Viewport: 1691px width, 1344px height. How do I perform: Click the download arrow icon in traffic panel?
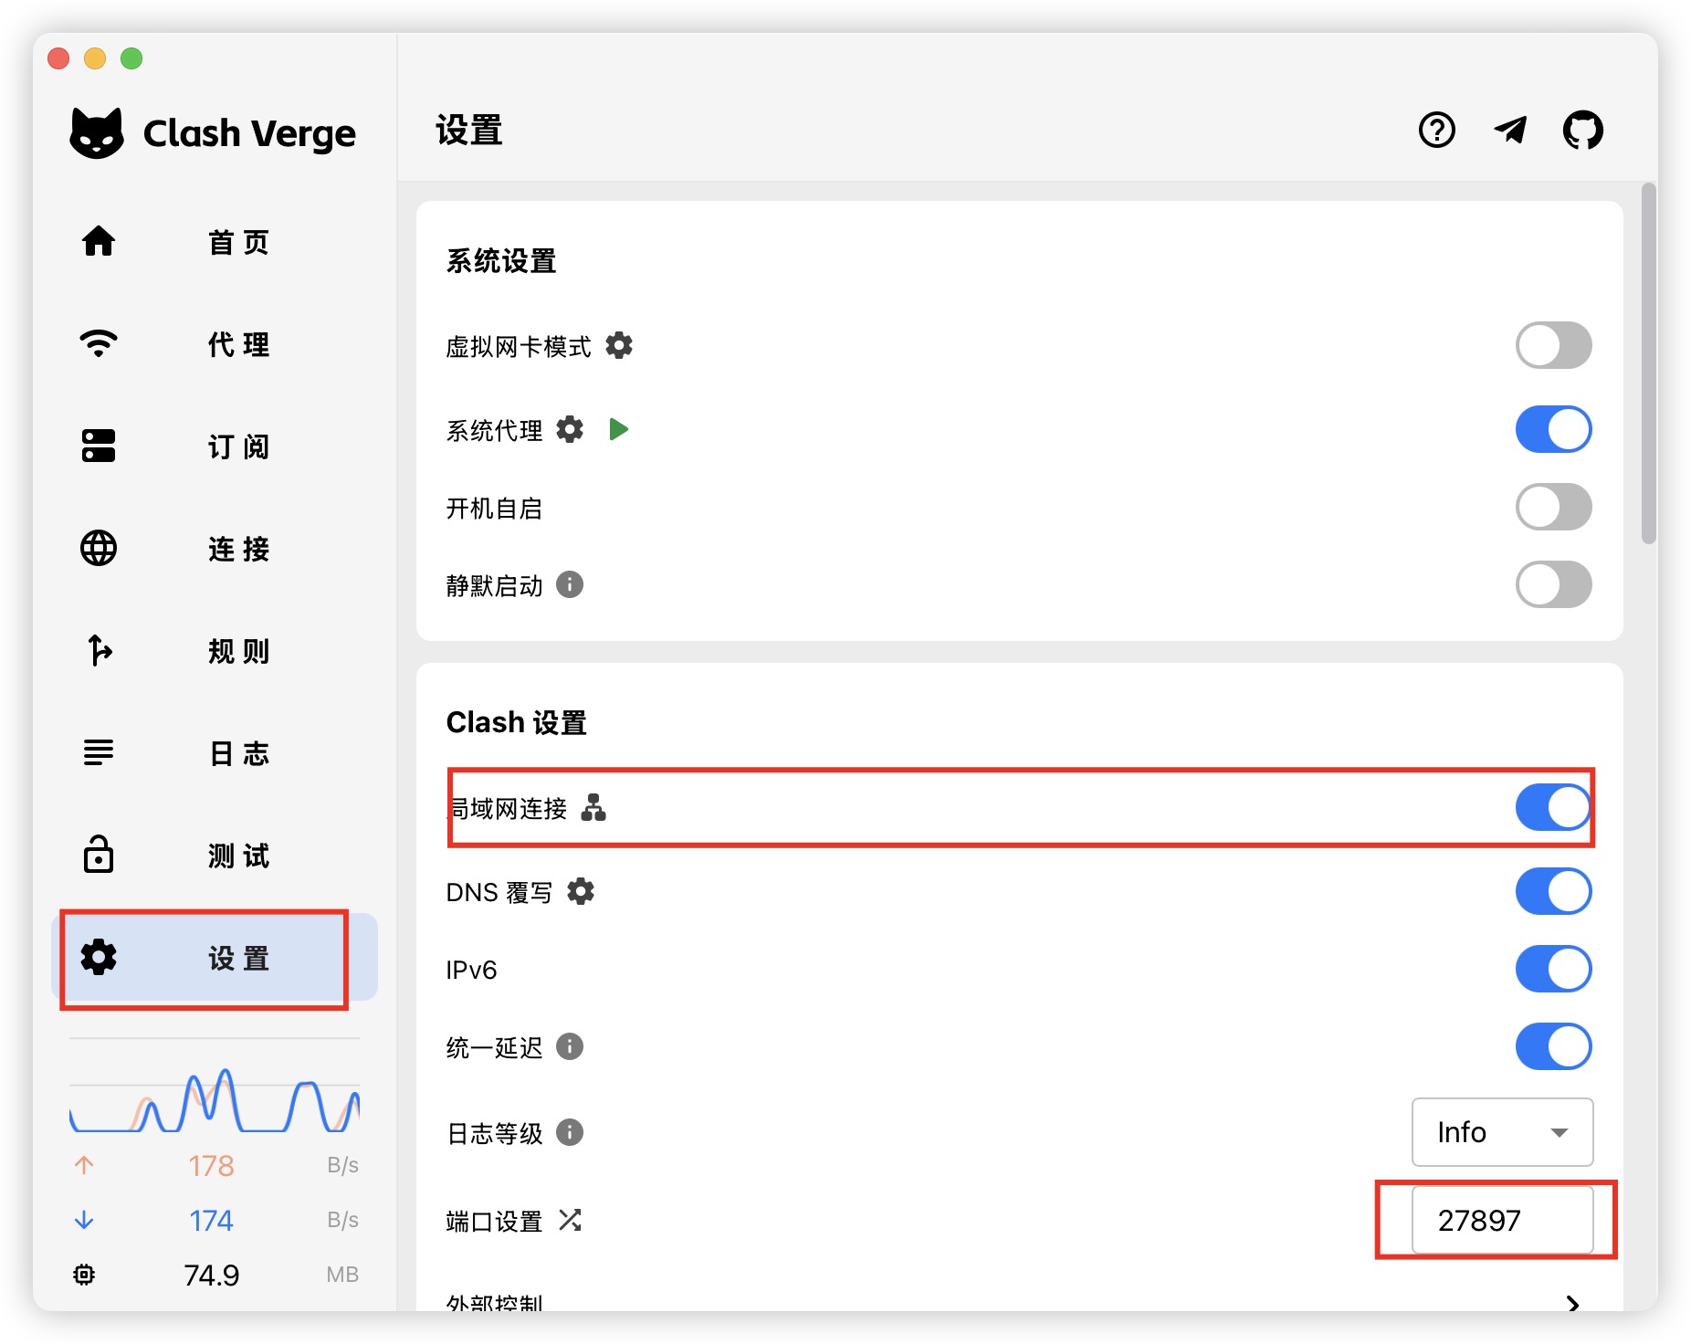coord(84,1220)
